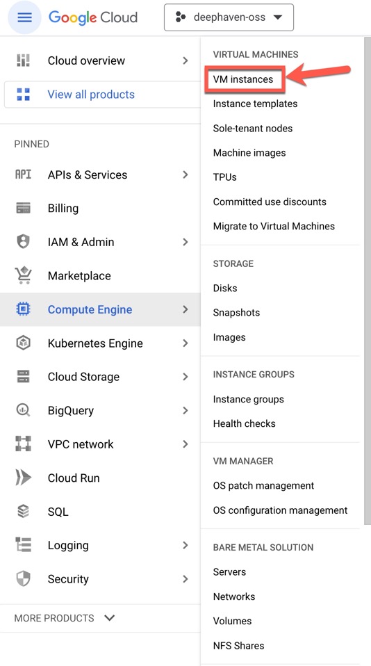Click the Logging list icon
The image size is (371, 666).
pyautogui.click(x=24, y=545)
